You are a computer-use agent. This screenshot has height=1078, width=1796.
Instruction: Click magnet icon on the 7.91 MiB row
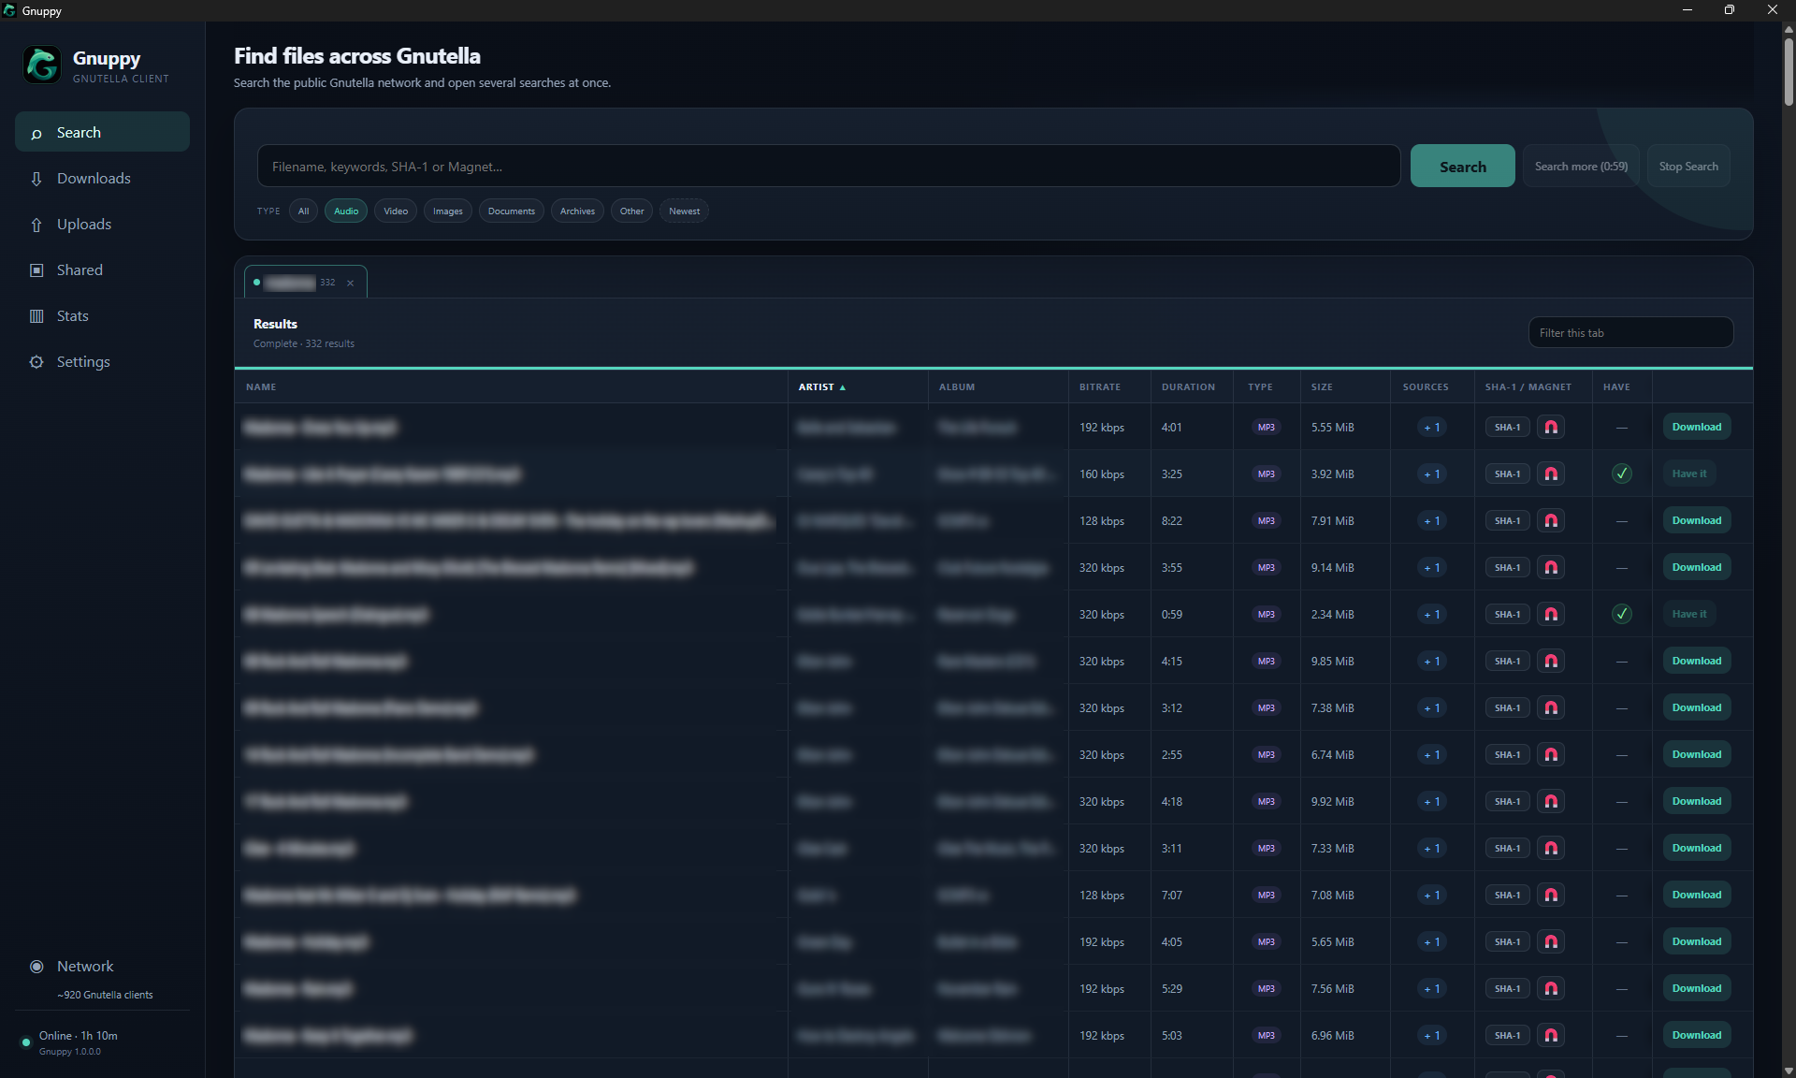tap(1551, 520)
